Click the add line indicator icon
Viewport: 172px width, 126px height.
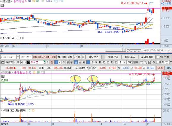pyautogui.click(x=146, y=62)
